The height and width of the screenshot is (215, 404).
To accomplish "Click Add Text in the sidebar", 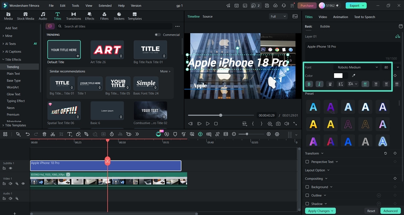I will pos(11,28).
